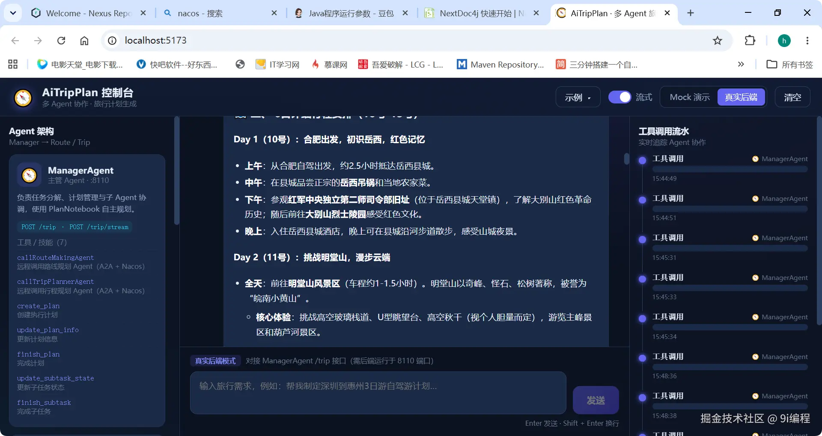Click the left Agent panel scrollbar
The width and height of the screenshot is (822, 436).
click(x=176, y=171)
